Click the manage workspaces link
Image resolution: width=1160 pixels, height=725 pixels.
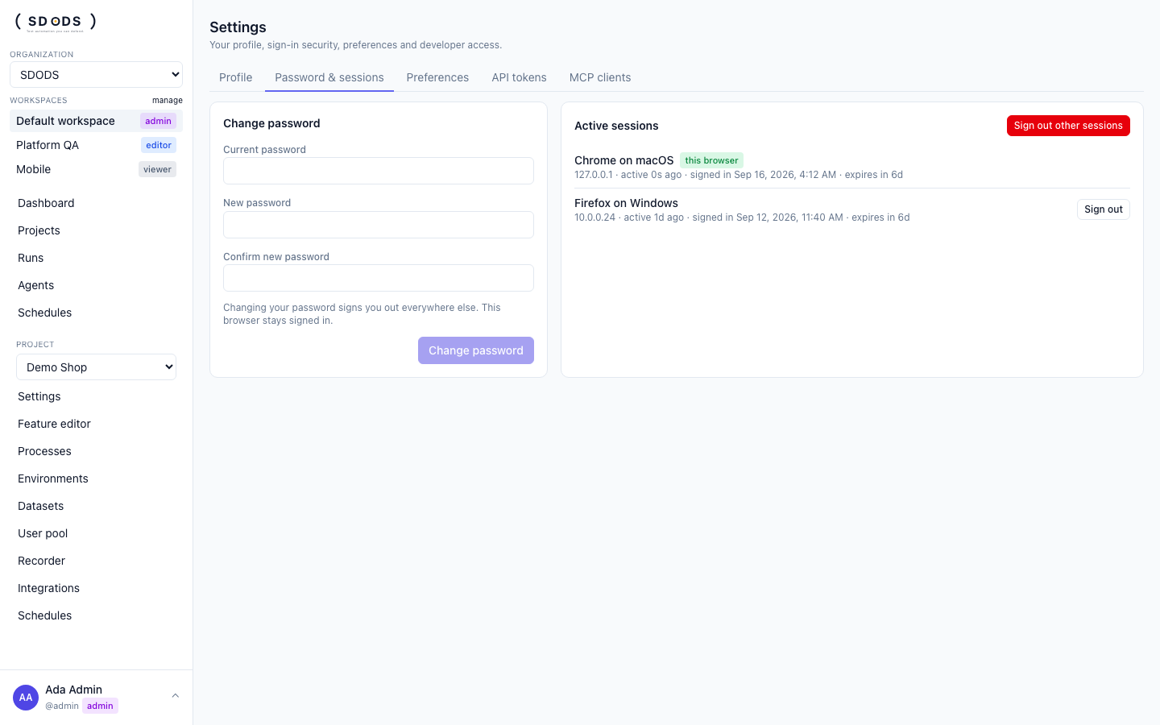[168, 101]
